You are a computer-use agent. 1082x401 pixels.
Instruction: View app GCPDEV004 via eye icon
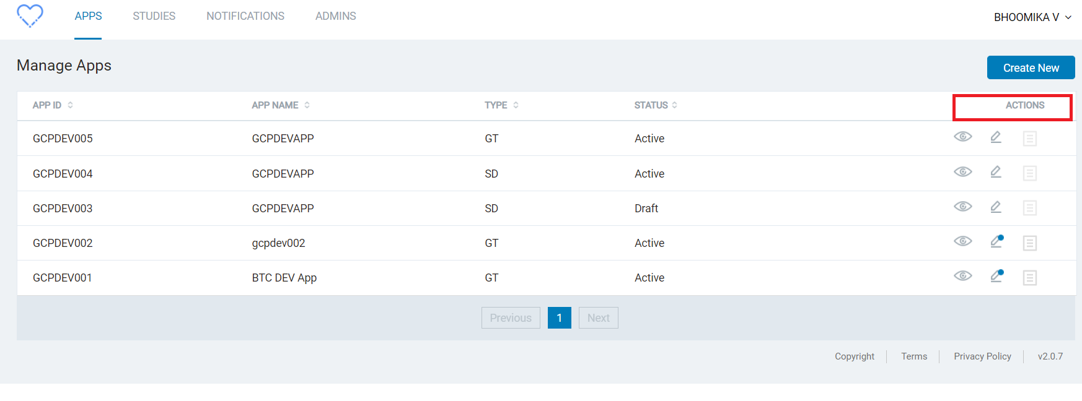coord(962,172)
